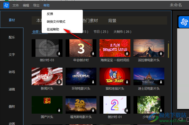Switch to the 配乐 sidebar tab

click(12, 37)
